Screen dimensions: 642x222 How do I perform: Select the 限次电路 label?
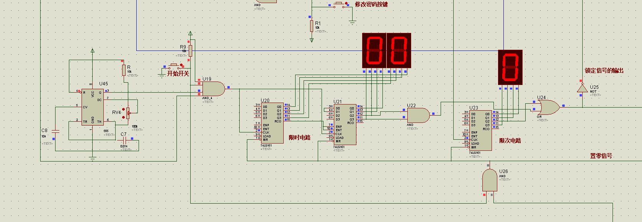[510, 140]
